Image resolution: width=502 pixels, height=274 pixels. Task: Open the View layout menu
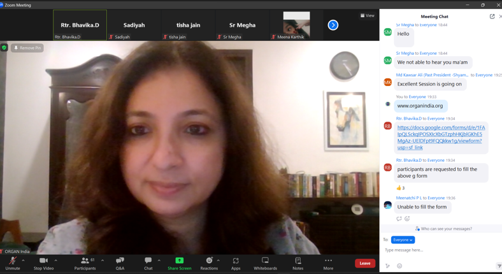367,15
